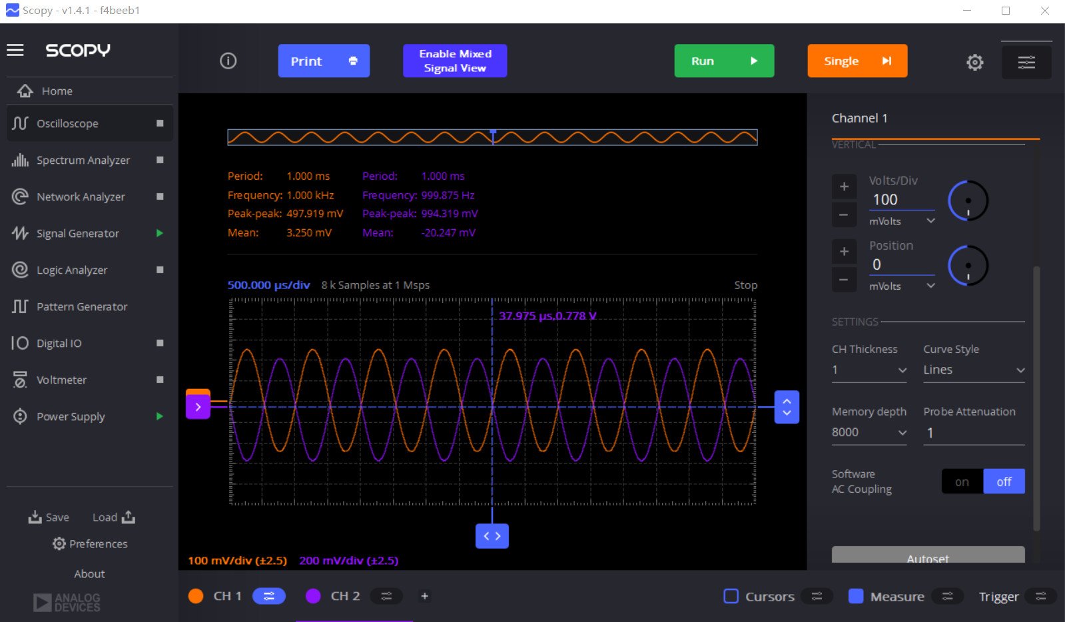Image resolution: width=1065 pixels, height=622 pixels.
Task: Expand the Curve Style dropdown
Action: point(973,370)
